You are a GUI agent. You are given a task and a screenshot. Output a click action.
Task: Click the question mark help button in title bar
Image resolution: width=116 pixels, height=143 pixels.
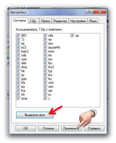coord(89,11)
